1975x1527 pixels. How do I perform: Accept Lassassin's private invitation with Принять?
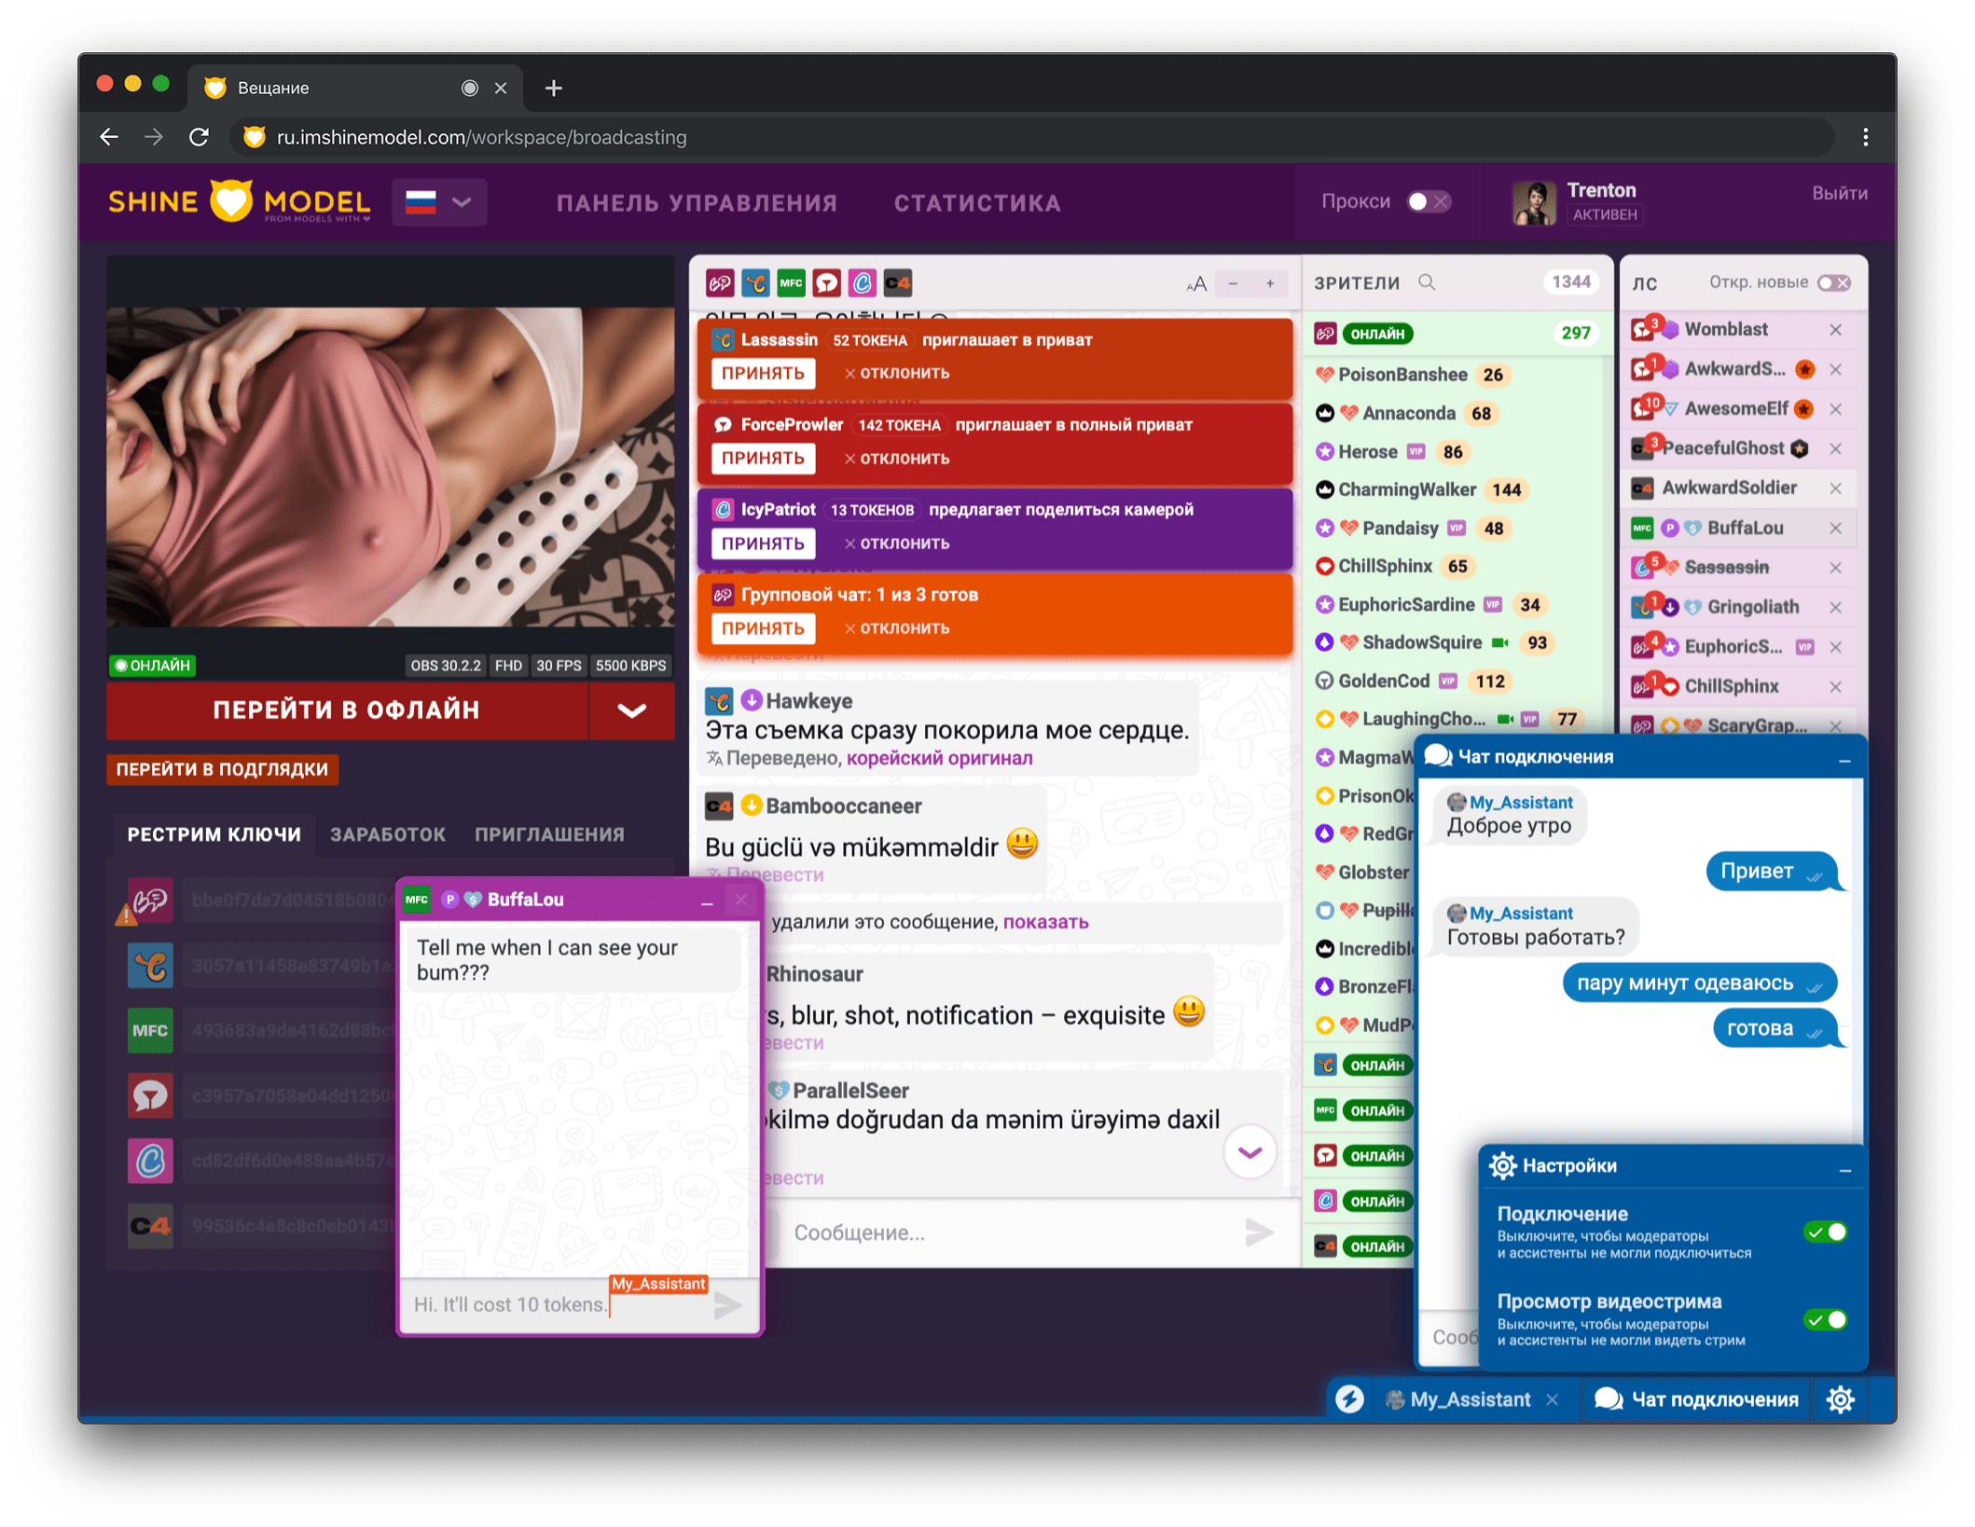pos(763,373)
